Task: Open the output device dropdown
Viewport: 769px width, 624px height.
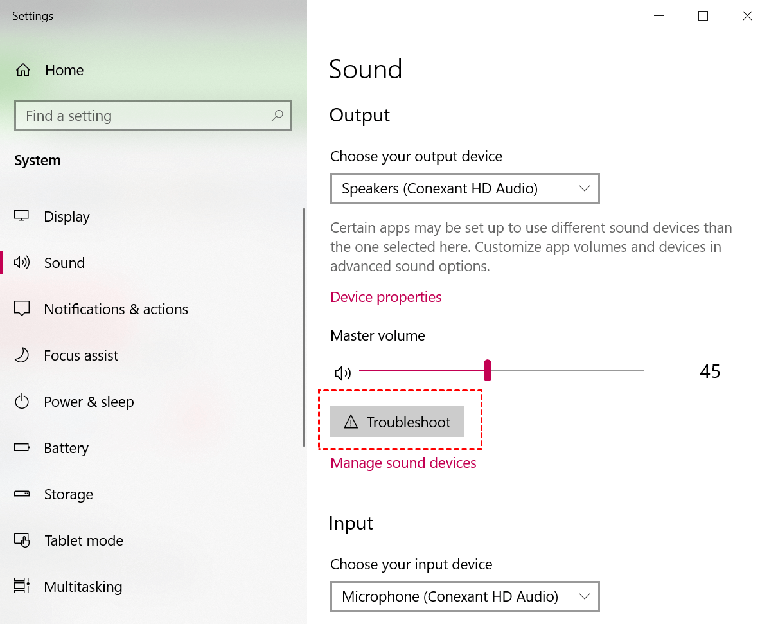Action: click(464, 188)
